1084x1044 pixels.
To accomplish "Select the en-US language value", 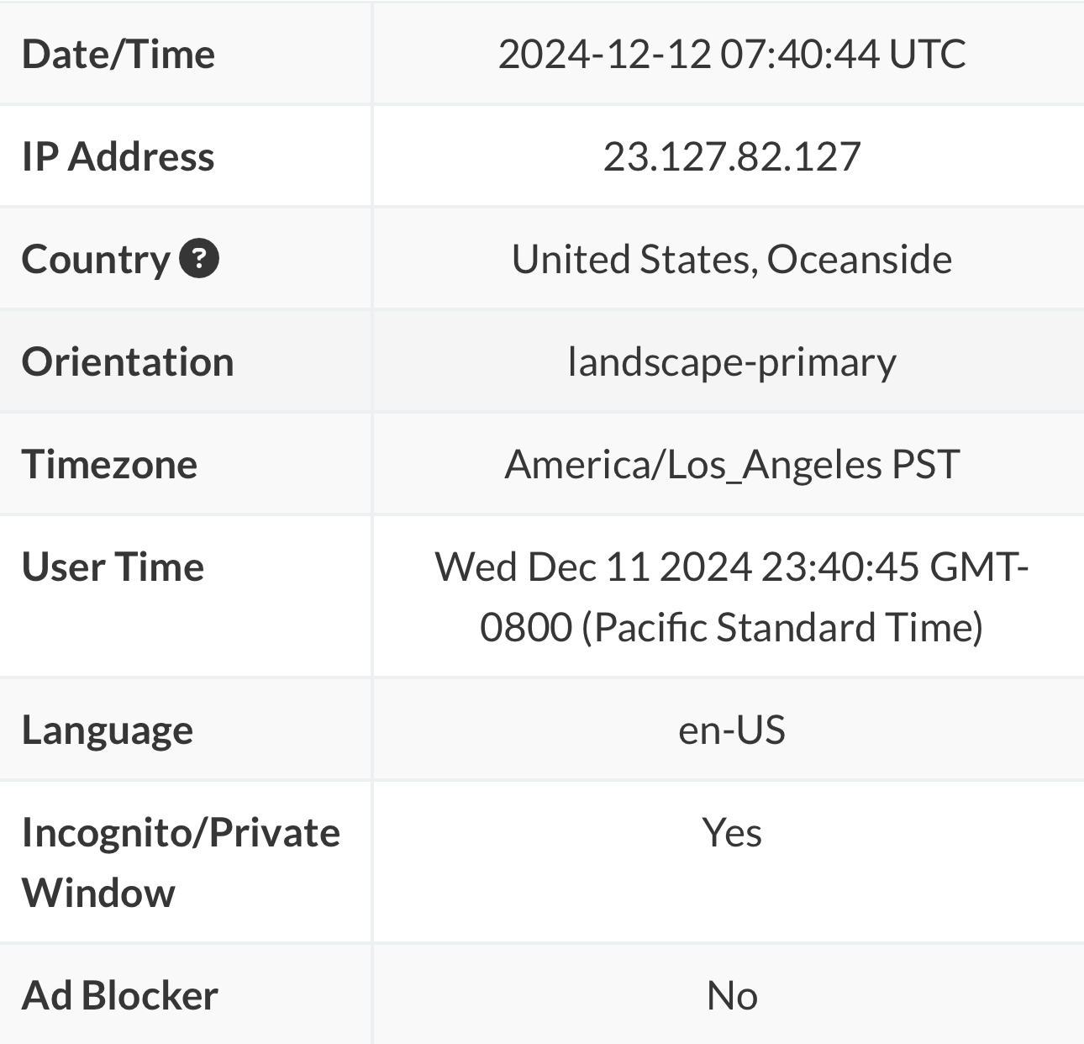I will 731,730.
